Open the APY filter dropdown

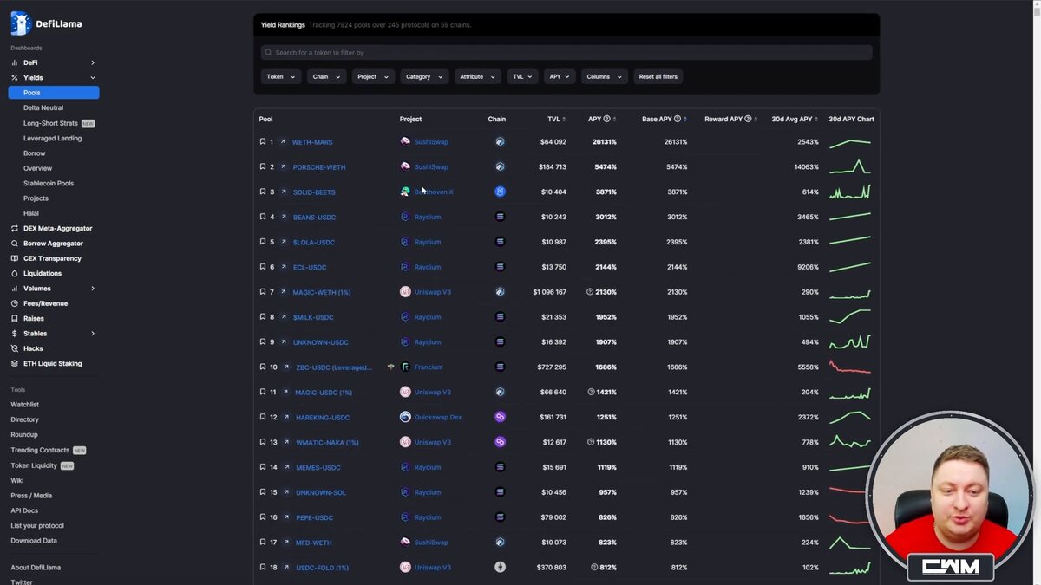tap(560, 76)
